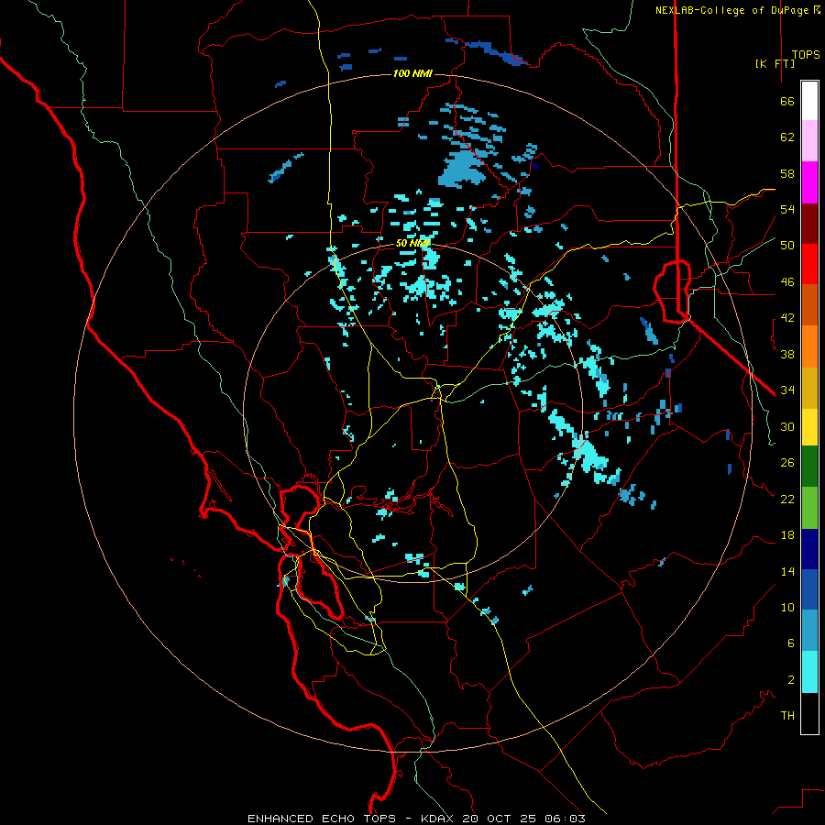Click the dark orange 46 kft swatch

pyautogui.click(x=809, y=305)
